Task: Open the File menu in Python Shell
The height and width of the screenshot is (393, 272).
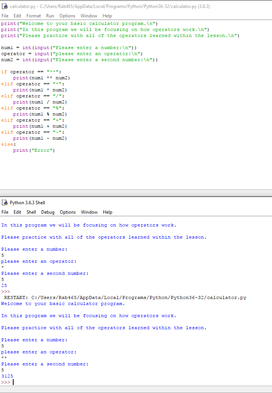Action: tap(5, 212)
